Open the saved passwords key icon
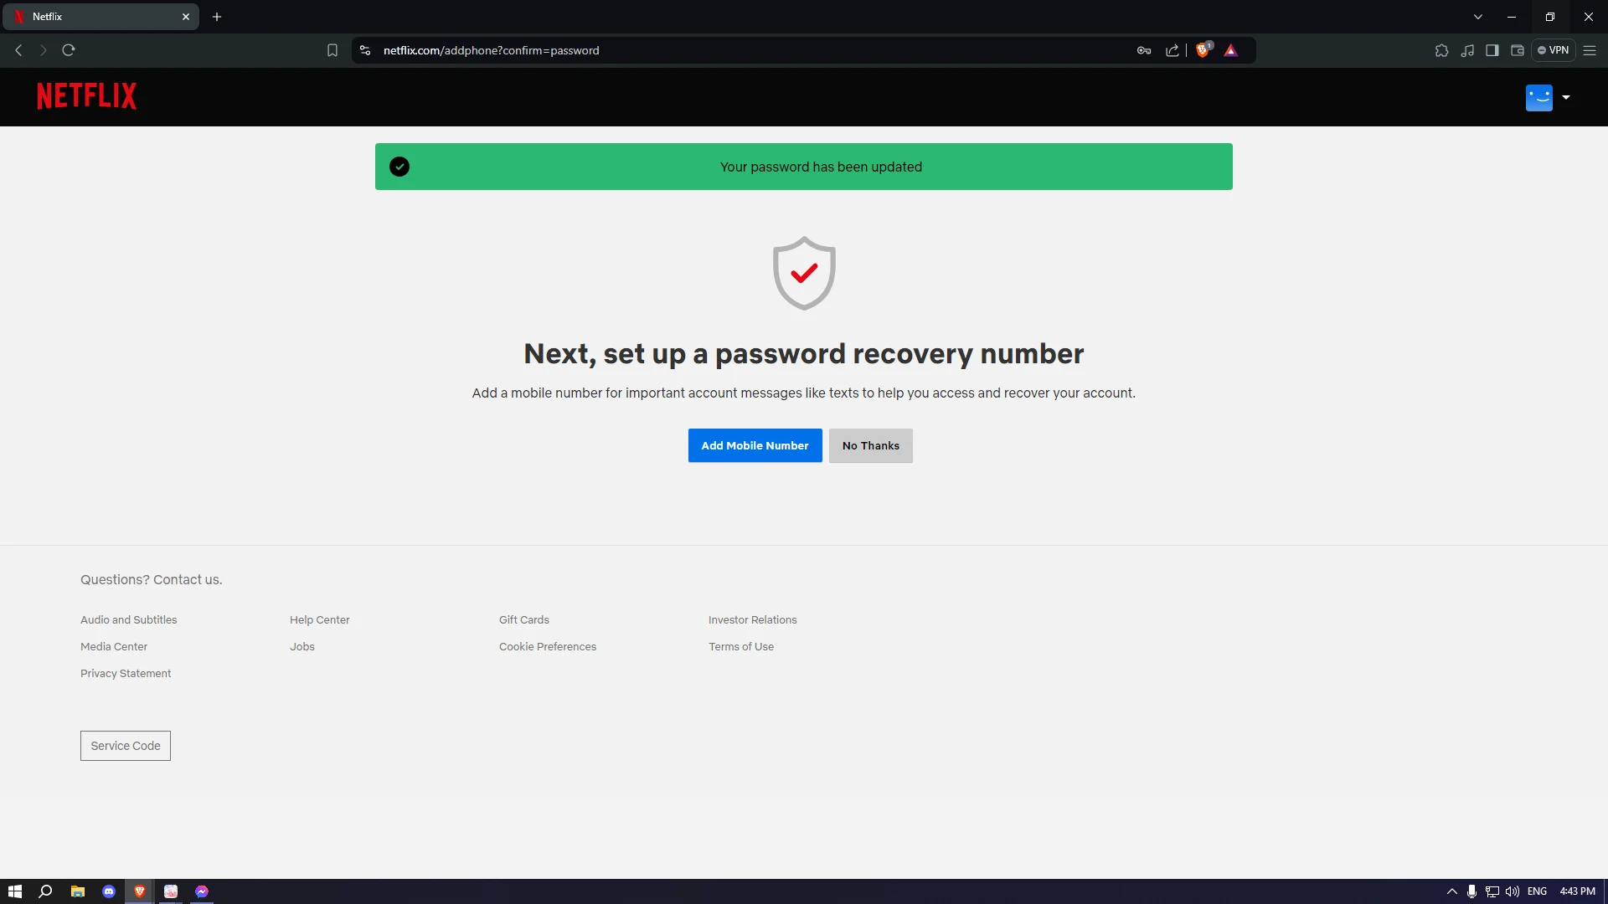1608x904 pixels. (x=1144, y=50)
